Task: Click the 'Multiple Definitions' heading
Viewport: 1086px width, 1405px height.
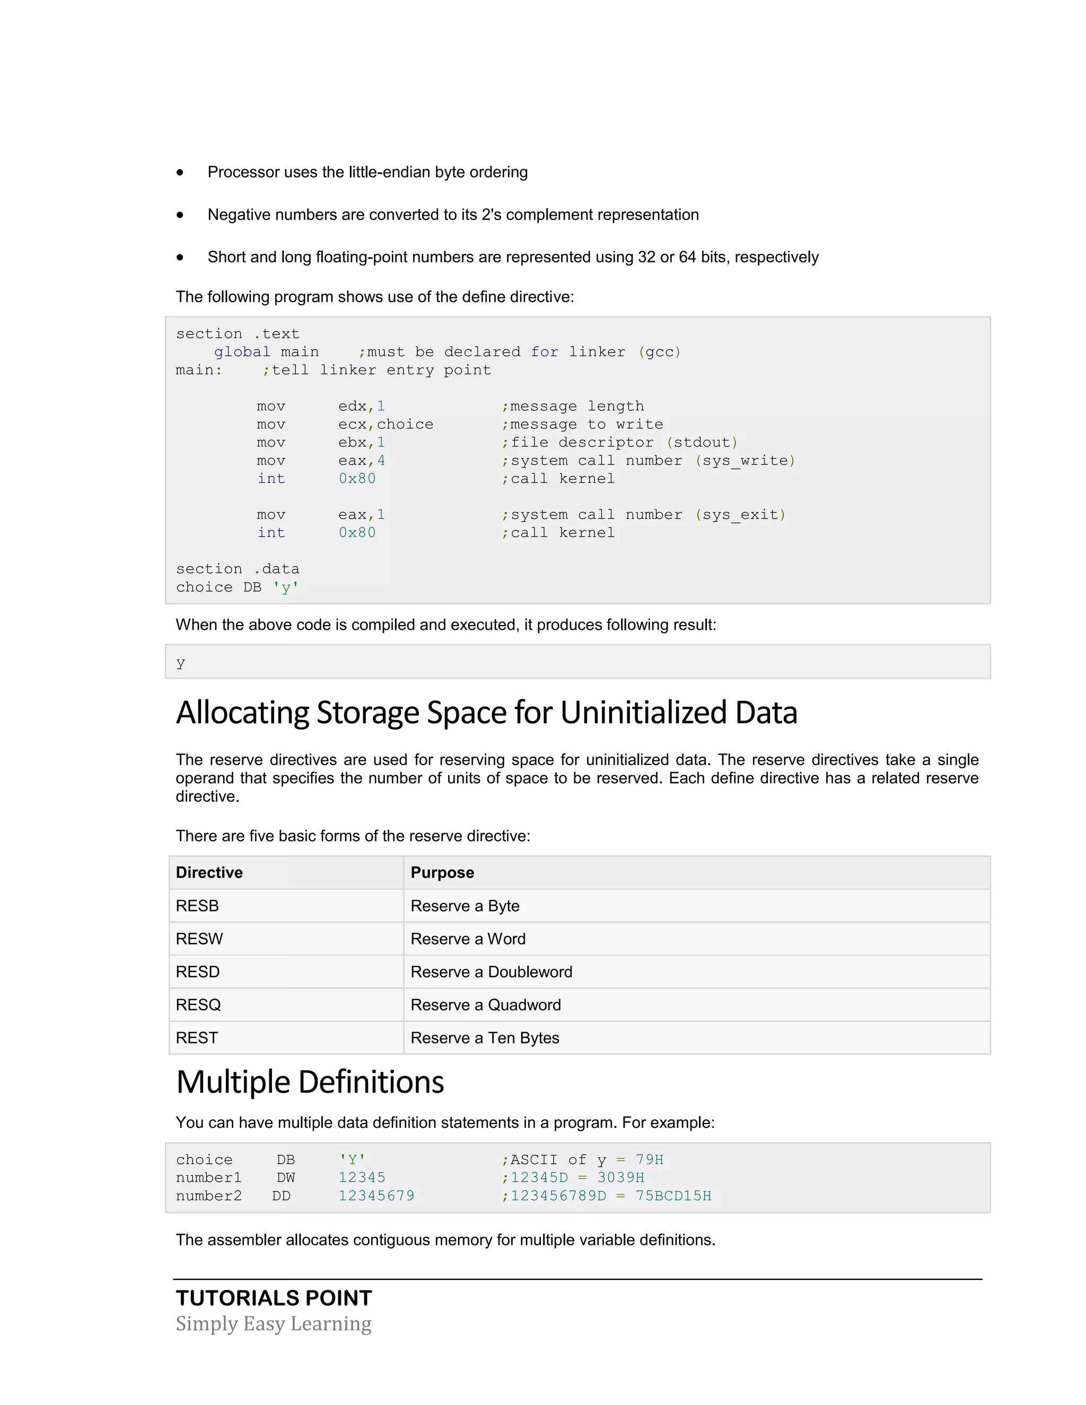Action: tap(310, 1082)
